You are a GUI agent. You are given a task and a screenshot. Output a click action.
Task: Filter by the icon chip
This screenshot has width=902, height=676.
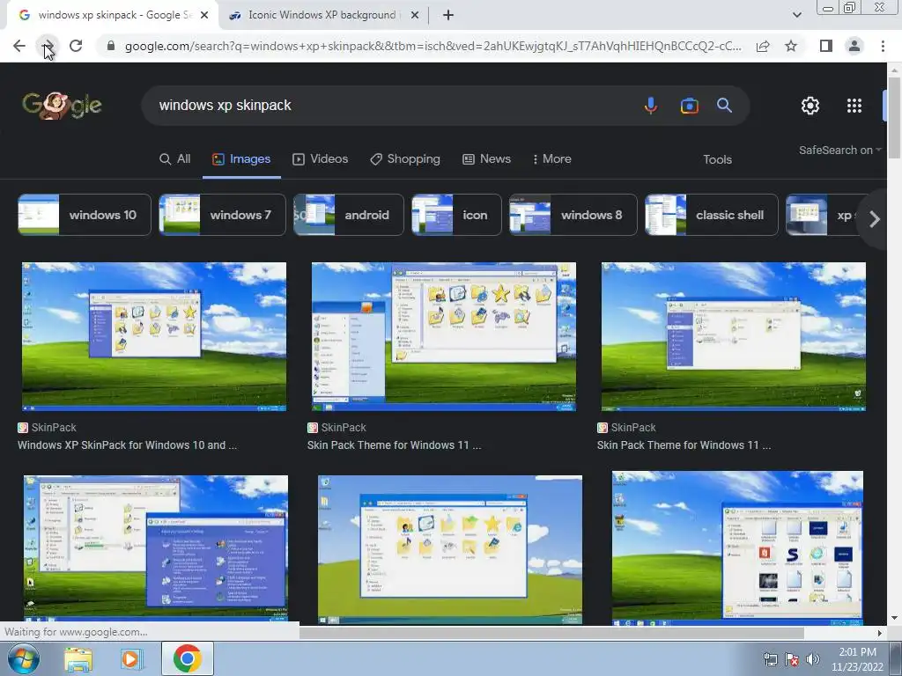pyautogui.click(x=457, y=215)
